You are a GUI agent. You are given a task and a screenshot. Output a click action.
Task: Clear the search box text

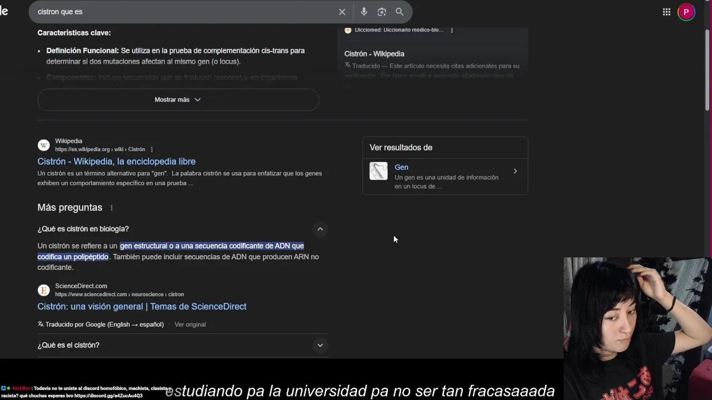click(x=342, y=12)
